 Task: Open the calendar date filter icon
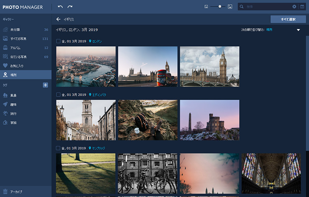click(x=302, y=7)
